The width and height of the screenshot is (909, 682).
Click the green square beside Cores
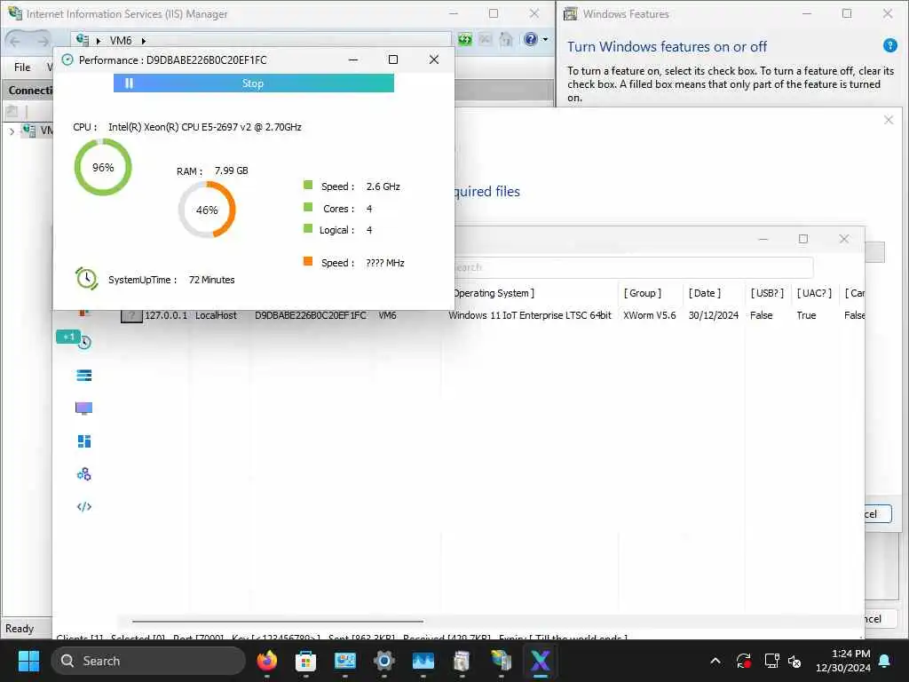308,208
